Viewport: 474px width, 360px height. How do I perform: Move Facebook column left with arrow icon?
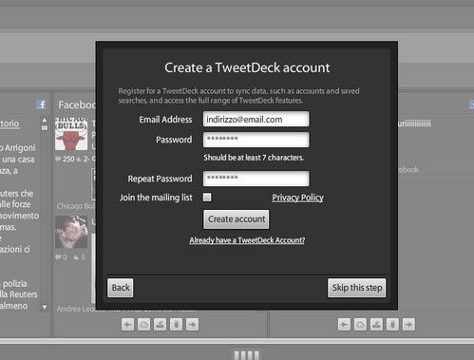tap(128, 324)
